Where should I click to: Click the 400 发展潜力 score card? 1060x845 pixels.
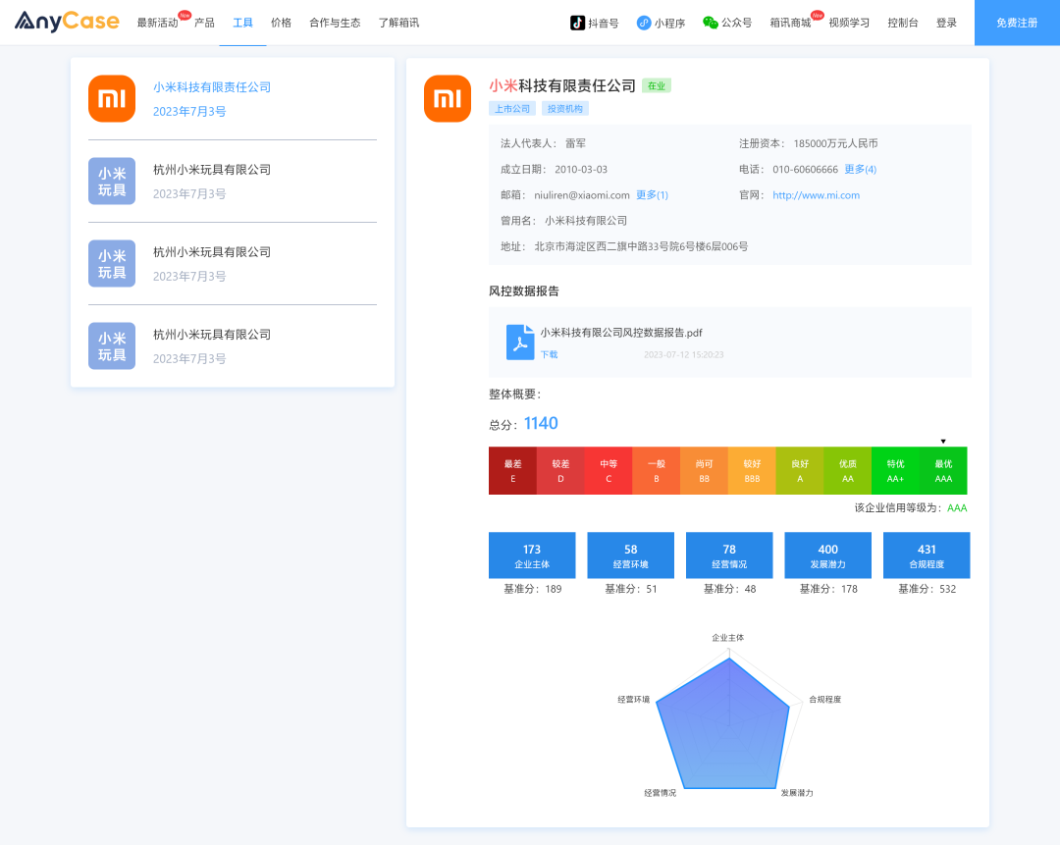tap(828, 555)
